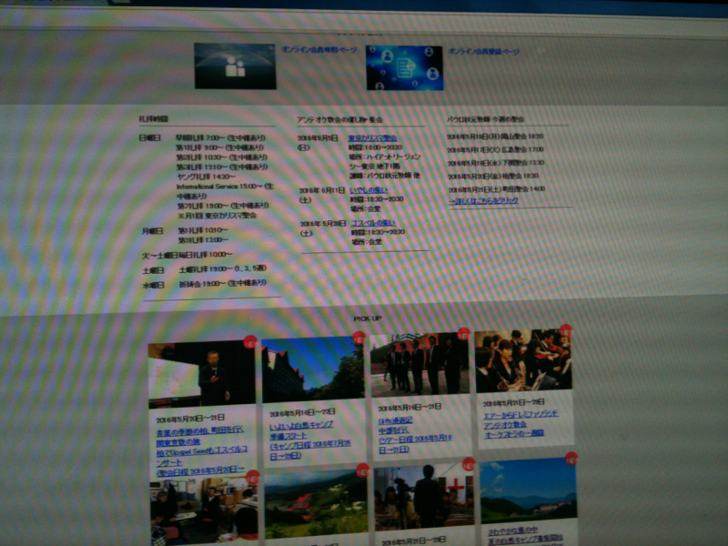Click the members-only page banner with people icon

235,66
